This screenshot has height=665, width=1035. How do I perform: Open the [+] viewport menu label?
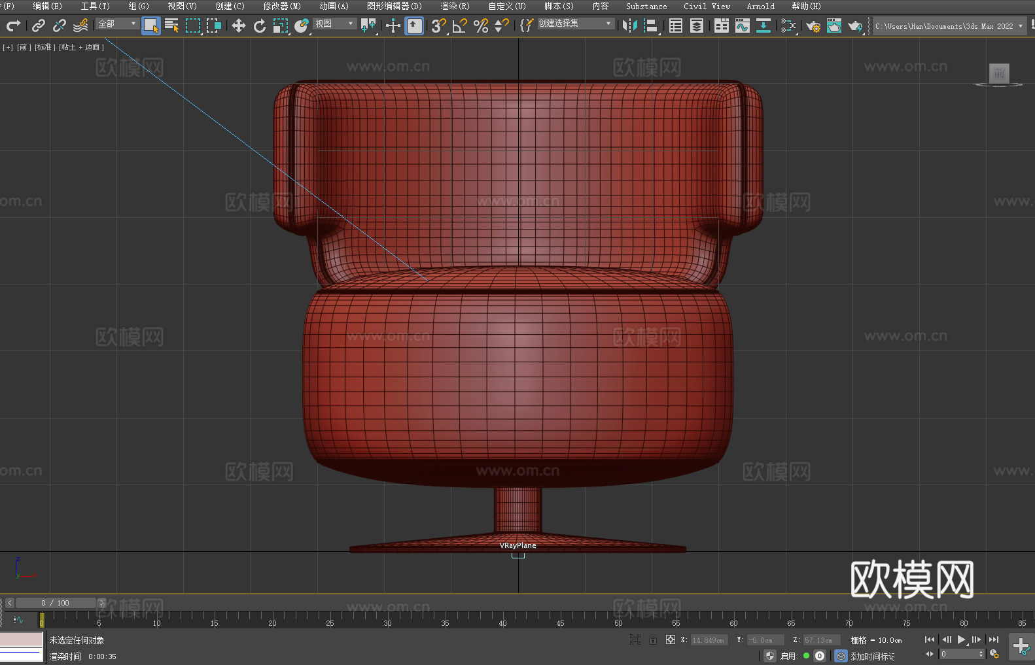coord(8,47)
